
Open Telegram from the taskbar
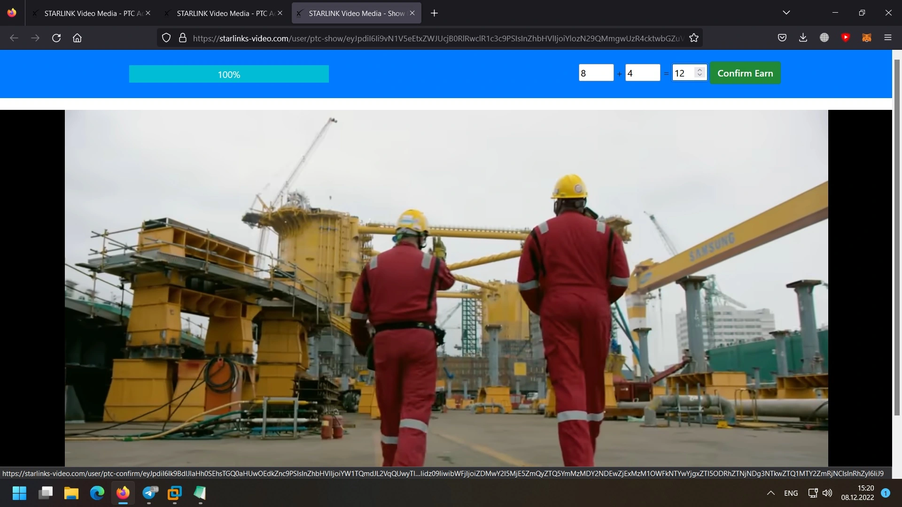[149, 493]
